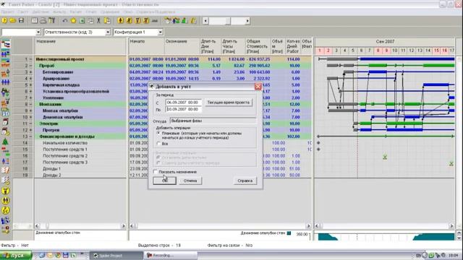Expand row 4 Армирование with plus sign

pos(30,79)
